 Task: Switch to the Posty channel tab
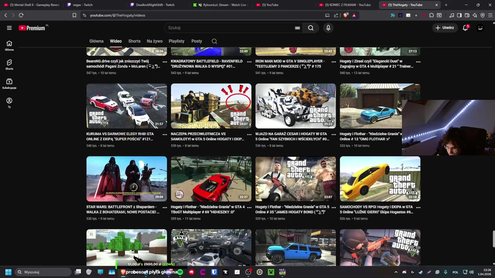click(x=196, y=41)
